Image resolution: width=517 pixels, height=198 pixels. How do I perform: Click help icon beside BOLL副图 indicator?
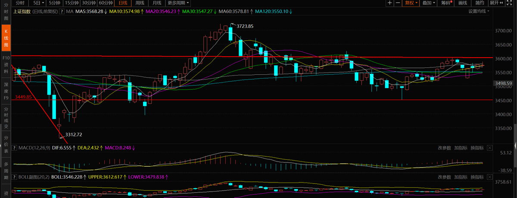[x=14, y=177]
